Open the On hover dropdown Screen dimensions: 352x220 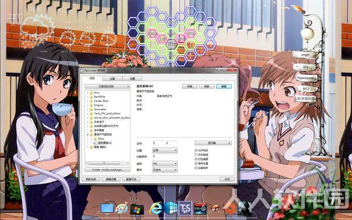165,170
